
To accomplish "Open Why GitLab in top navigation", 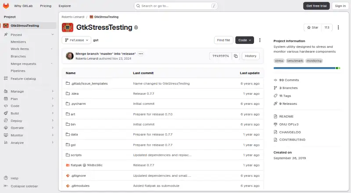I will click(23, 6).
